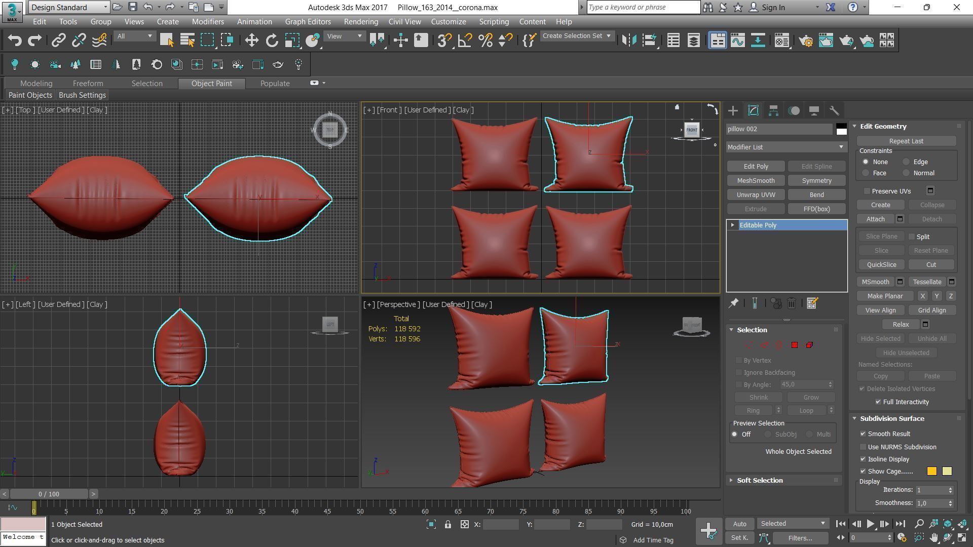973x547 pixels.
Task: Select Element sub-object level icon
Action: tap(809, 345)
